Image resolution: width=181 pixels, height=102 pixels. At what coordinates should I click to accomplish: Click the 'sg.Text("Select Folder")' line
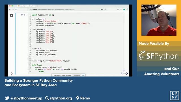47,21
